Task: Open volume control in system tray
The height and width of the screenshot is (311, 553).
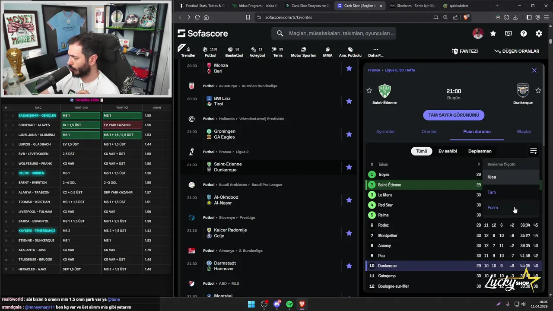Action: tap(523, 304)
